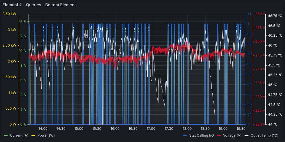Click the red Voltage (V) color swatch
Screen dimensions: 285x142
pos(219,135)
